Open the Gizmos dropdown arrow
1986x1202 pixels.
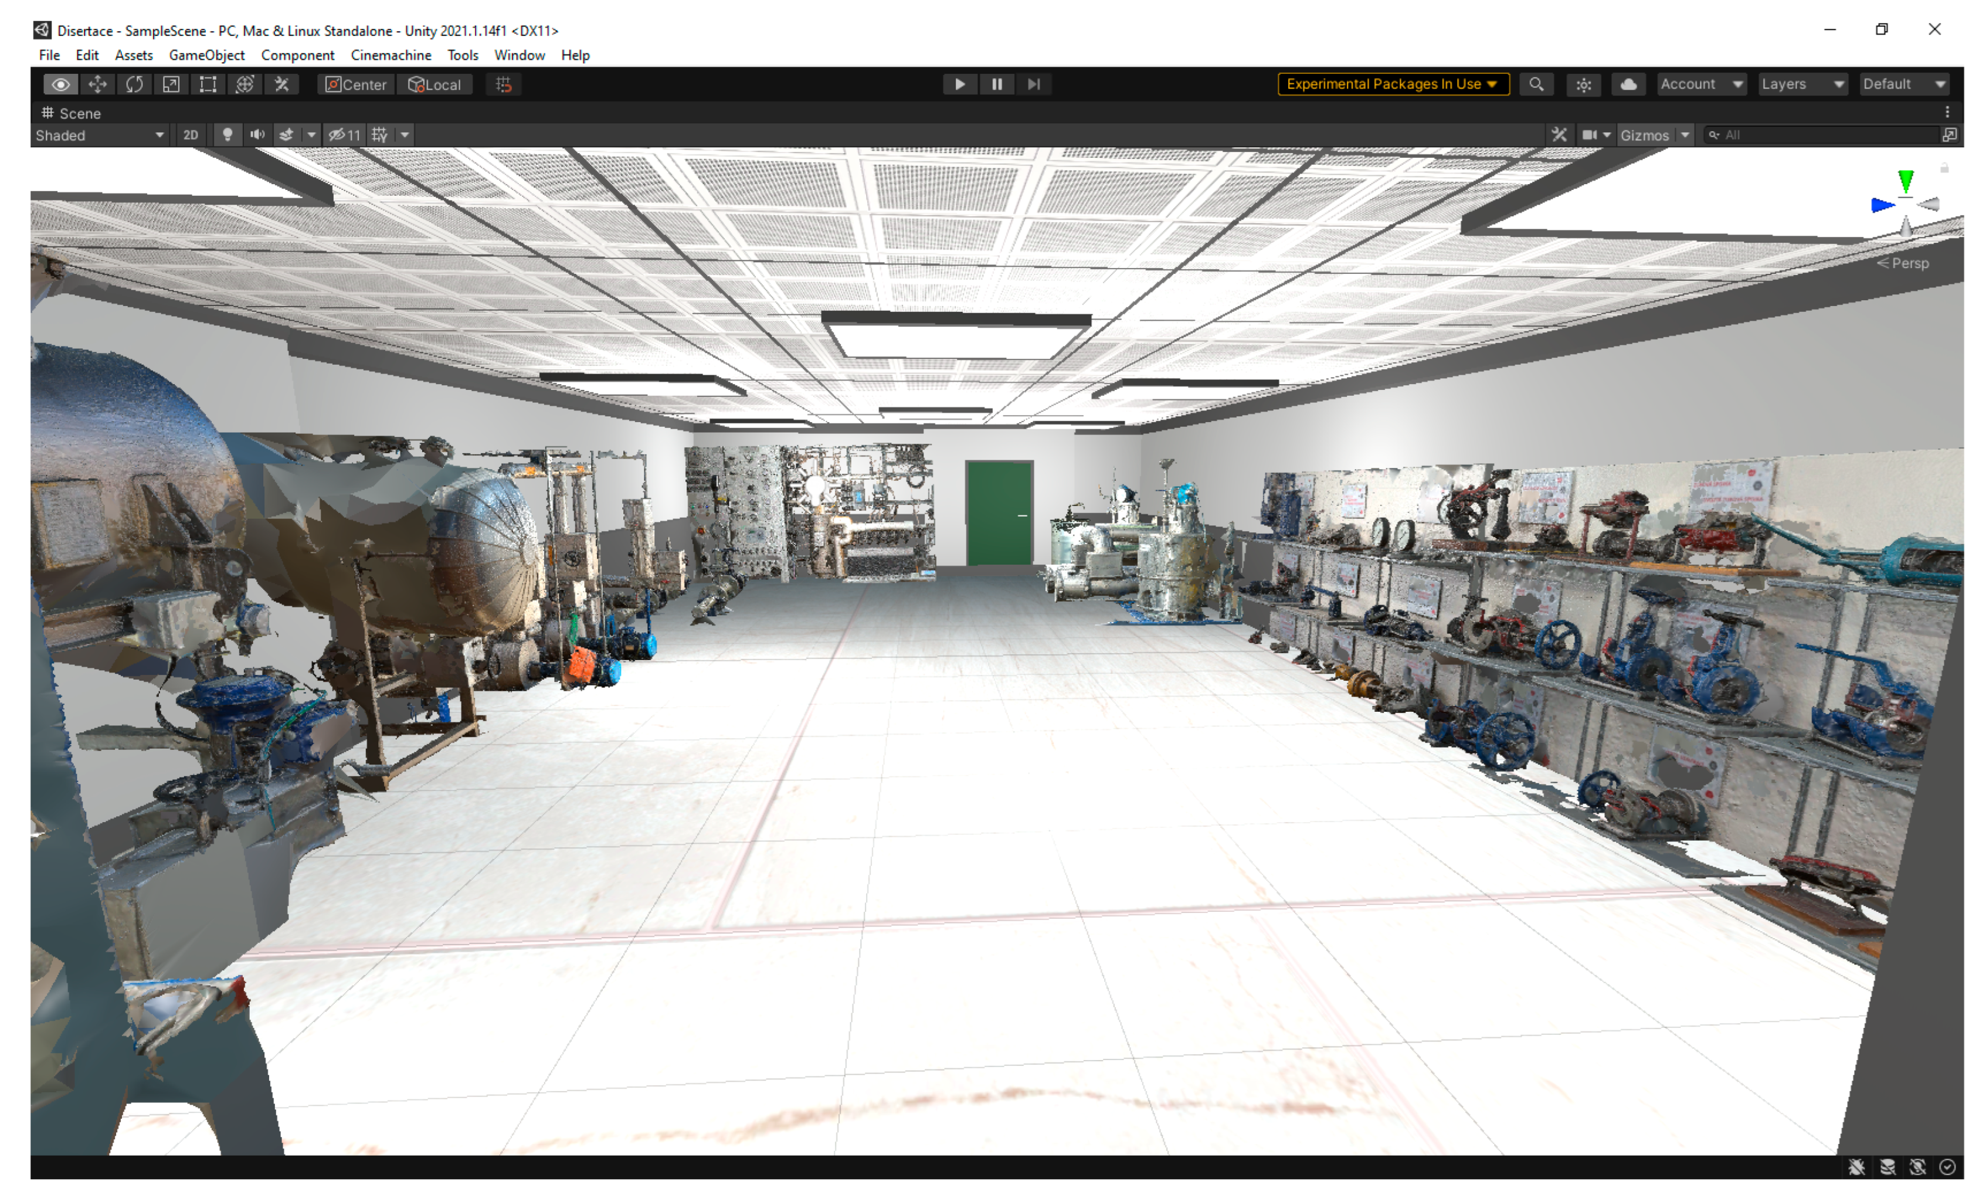[1685, 135]
